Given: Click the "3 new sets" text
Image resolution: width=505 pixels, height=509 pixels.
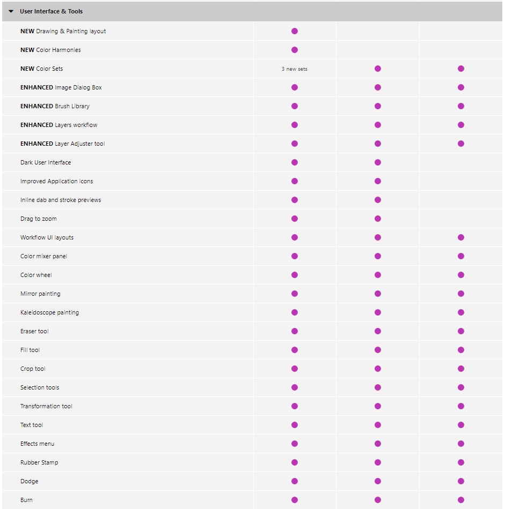Looking at the screenshot, I should (295, 69).
